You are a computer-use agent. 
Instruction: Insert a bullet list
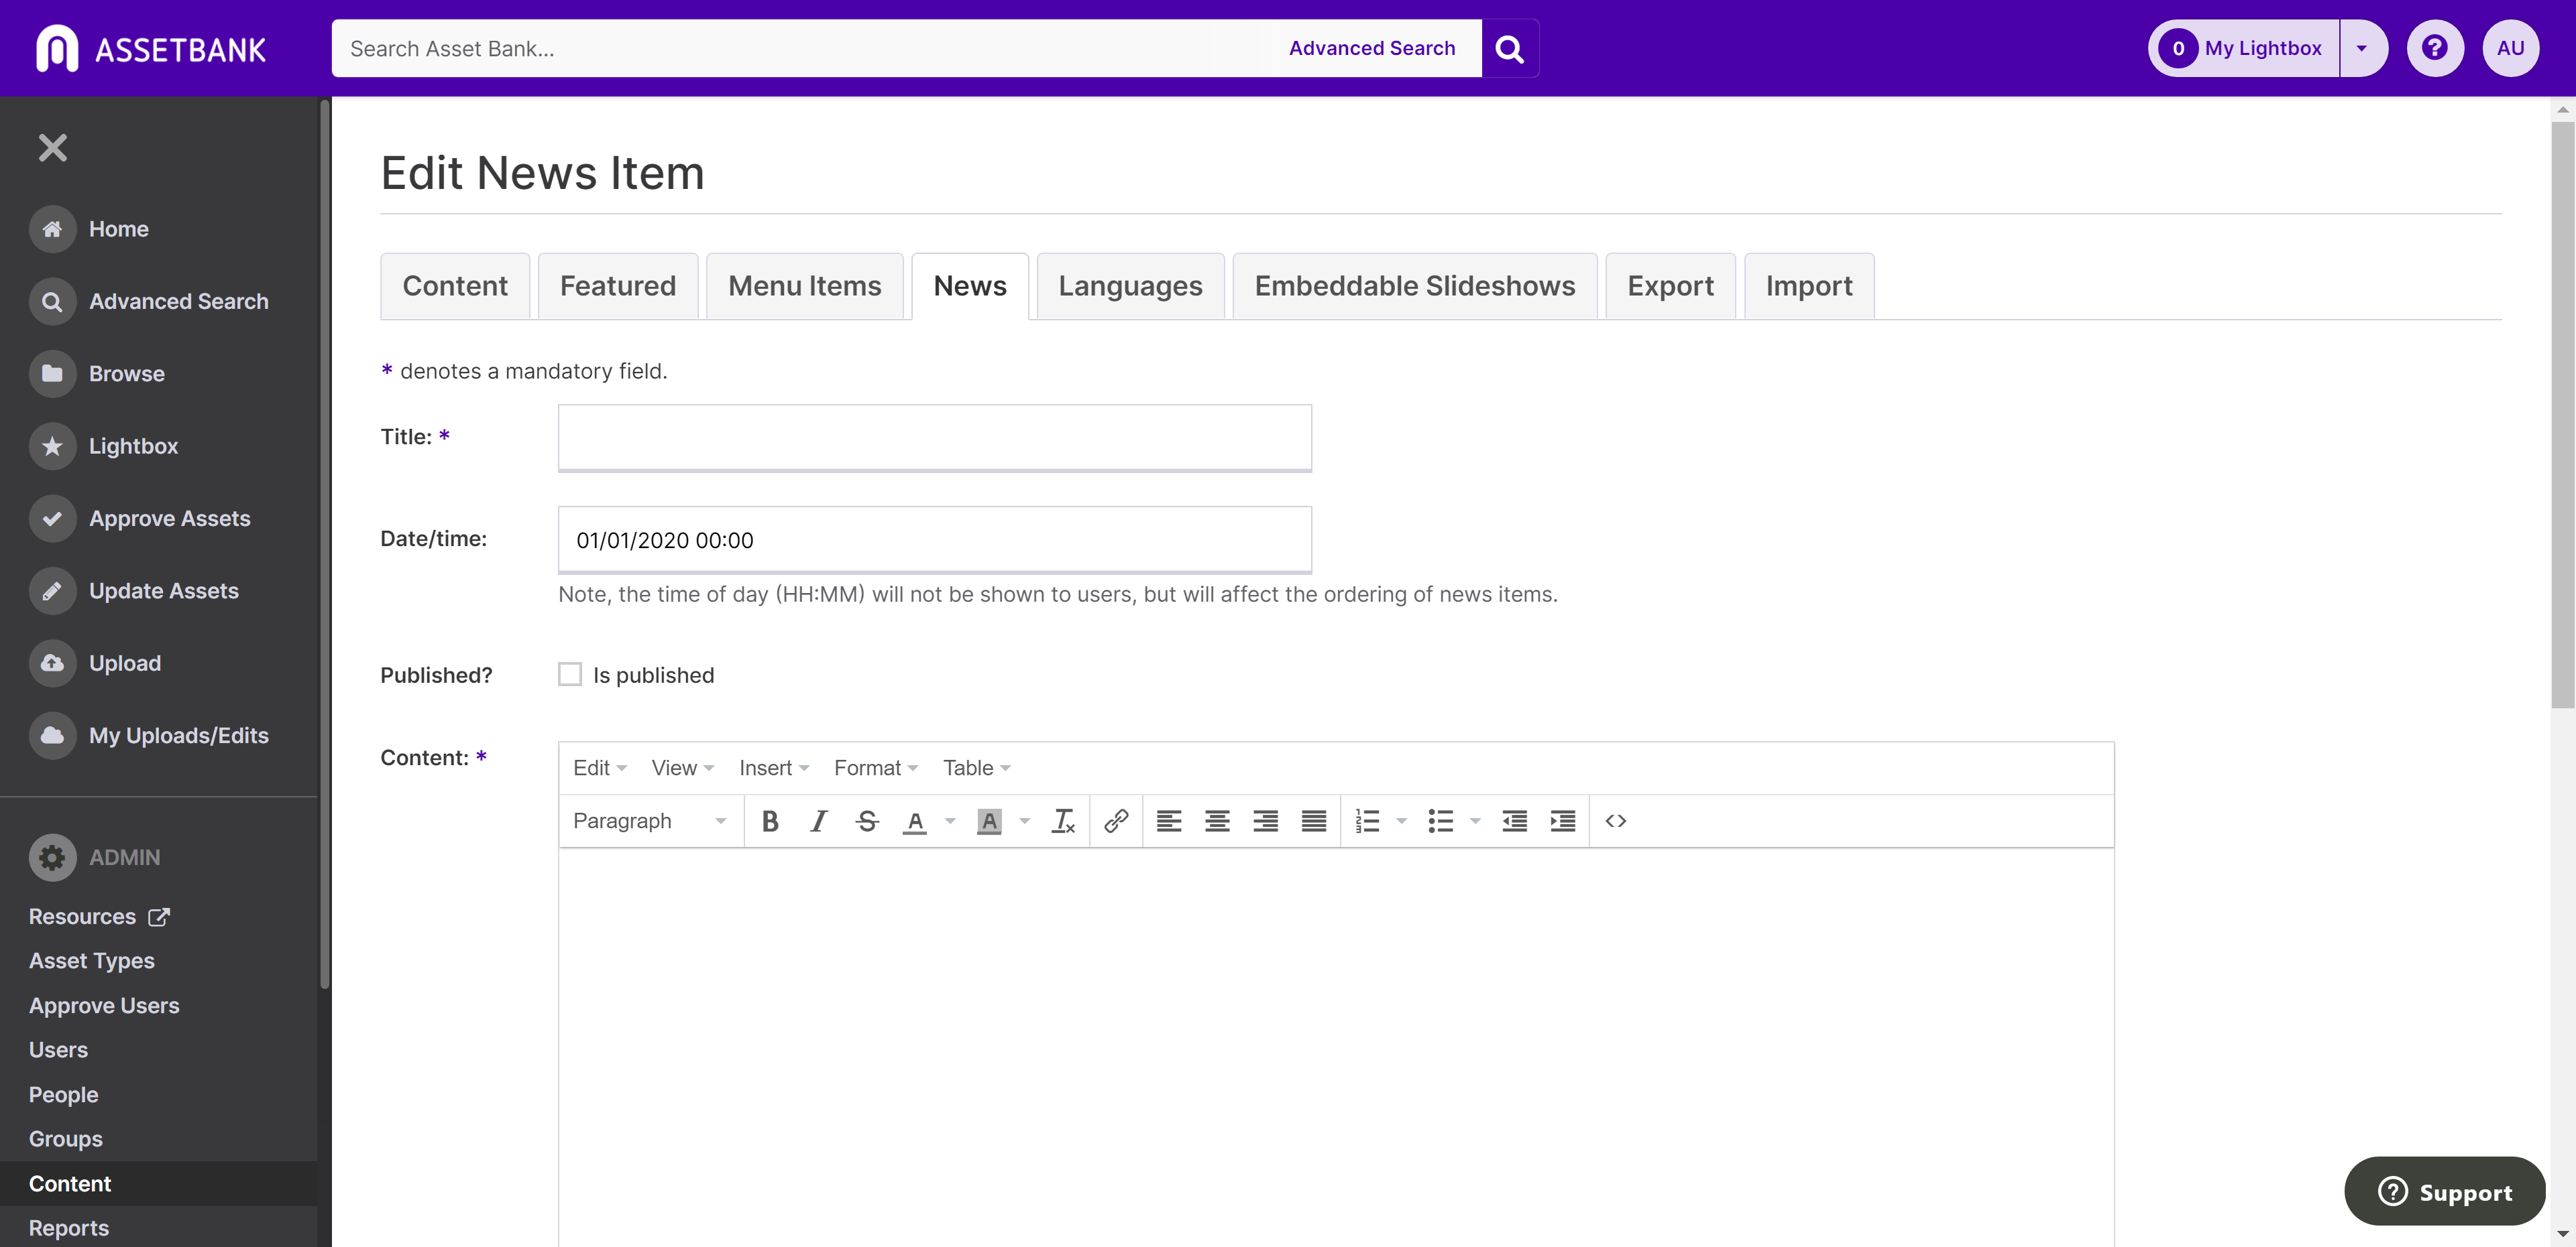click(1441, 822)
